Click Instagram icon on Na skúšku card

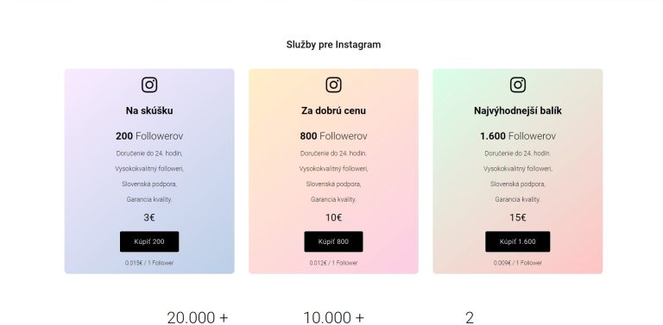[x=149, y=84]
